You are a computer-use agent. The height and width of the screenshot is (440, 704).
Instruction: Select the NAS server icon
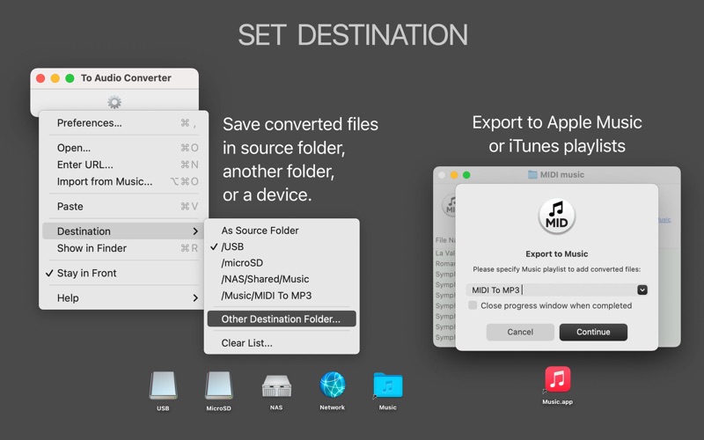(x=276, y=386)
